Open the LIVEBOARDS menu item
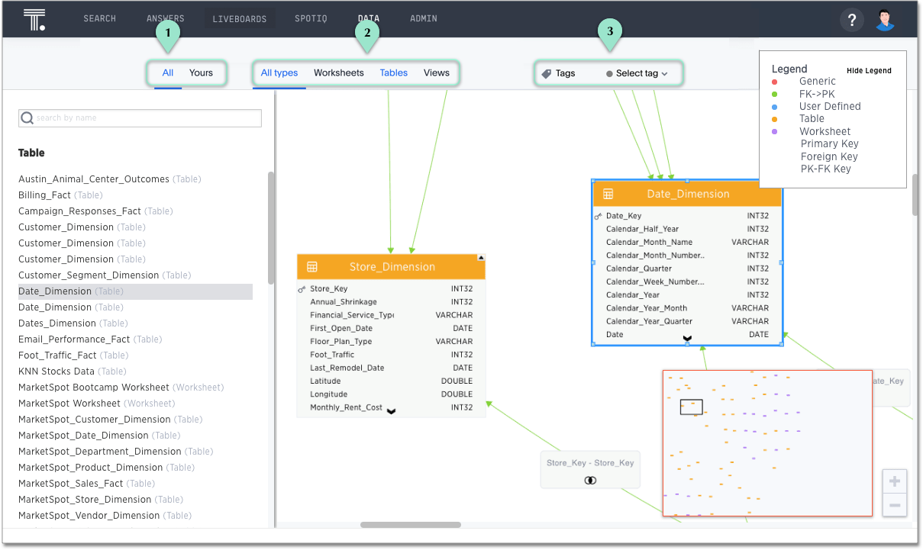This screenshot has width=923, height=550. click(x=240, y=18)
